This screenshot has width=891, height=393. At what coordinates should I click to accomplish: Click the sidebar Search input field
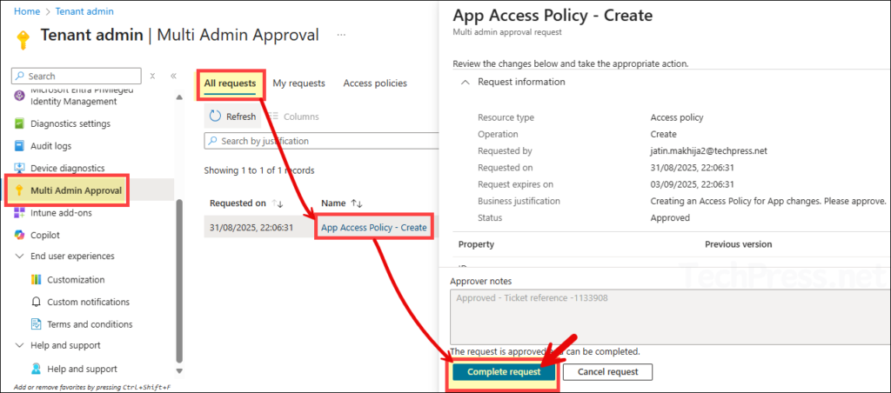click(x=77, y=77)
